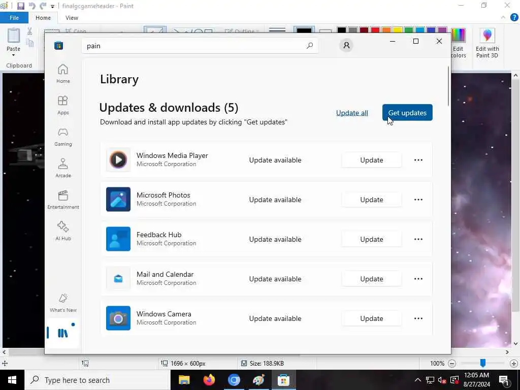Open AI Hub in Store sidebar
The image size is (520, 390).
(x=63, y=231)
